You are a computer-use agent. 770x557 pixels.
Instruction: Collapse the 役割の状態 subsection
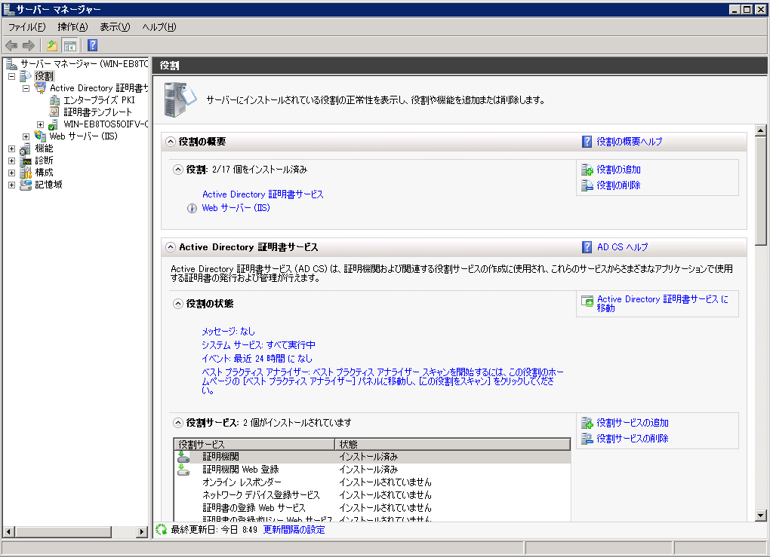point(177,304)
